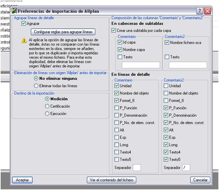Viewport: 219px width, 190px height.
Task: Toggle the Id capa checkbox
Action: (120, 42)
